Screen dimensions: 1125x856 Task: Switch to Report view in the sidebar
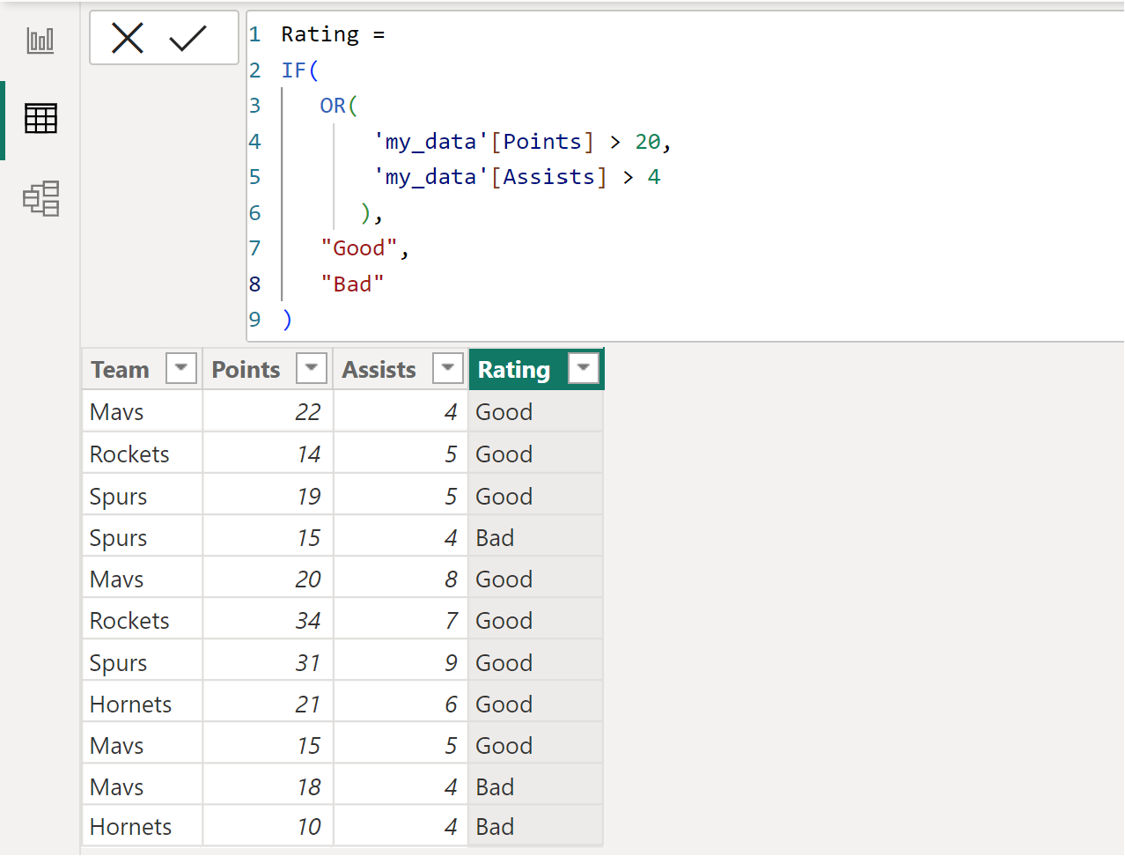pyautogui.click(x=40, y=40)
